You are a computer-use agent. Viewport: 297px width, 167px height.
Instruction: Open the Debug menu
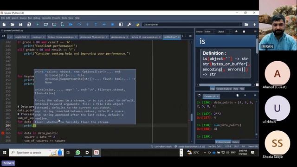pos(37,18)
